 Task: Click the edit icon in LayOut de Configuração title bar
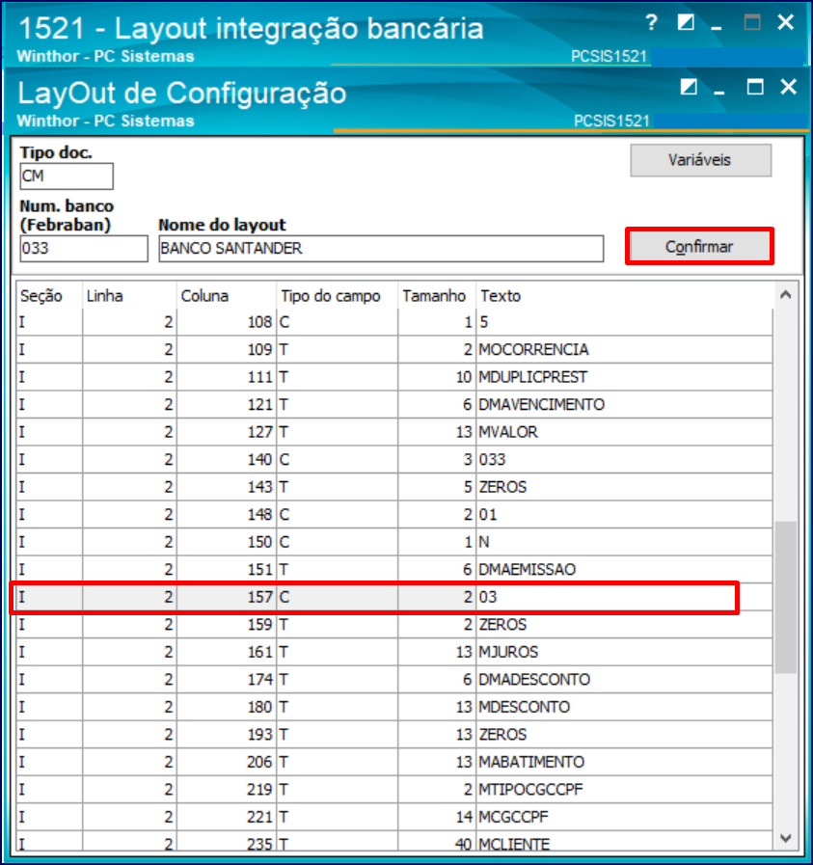click(689, 87)
